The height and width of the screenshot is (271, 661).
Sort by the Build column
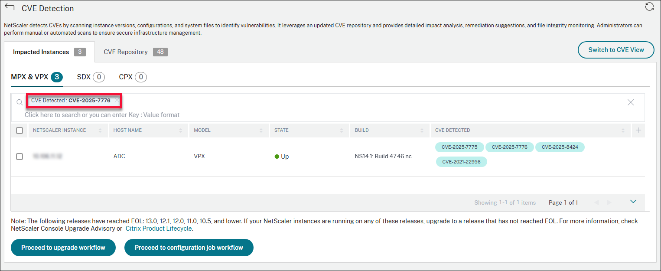pyautogui.click(x=422, y=131)
